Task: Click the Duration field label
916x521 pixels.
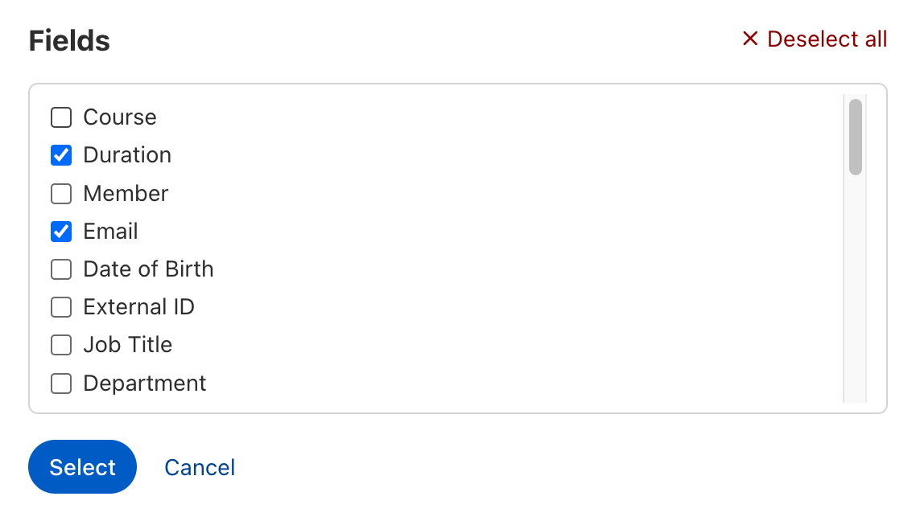Action: pos(127,155)
